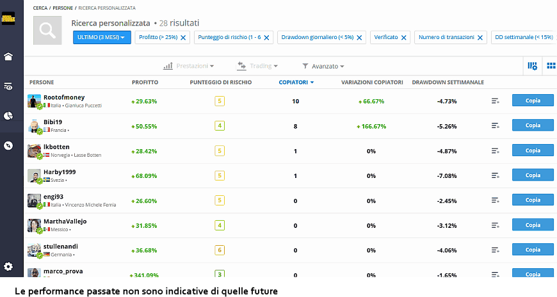Open the Trading dropdown menu

coord(257,66)
